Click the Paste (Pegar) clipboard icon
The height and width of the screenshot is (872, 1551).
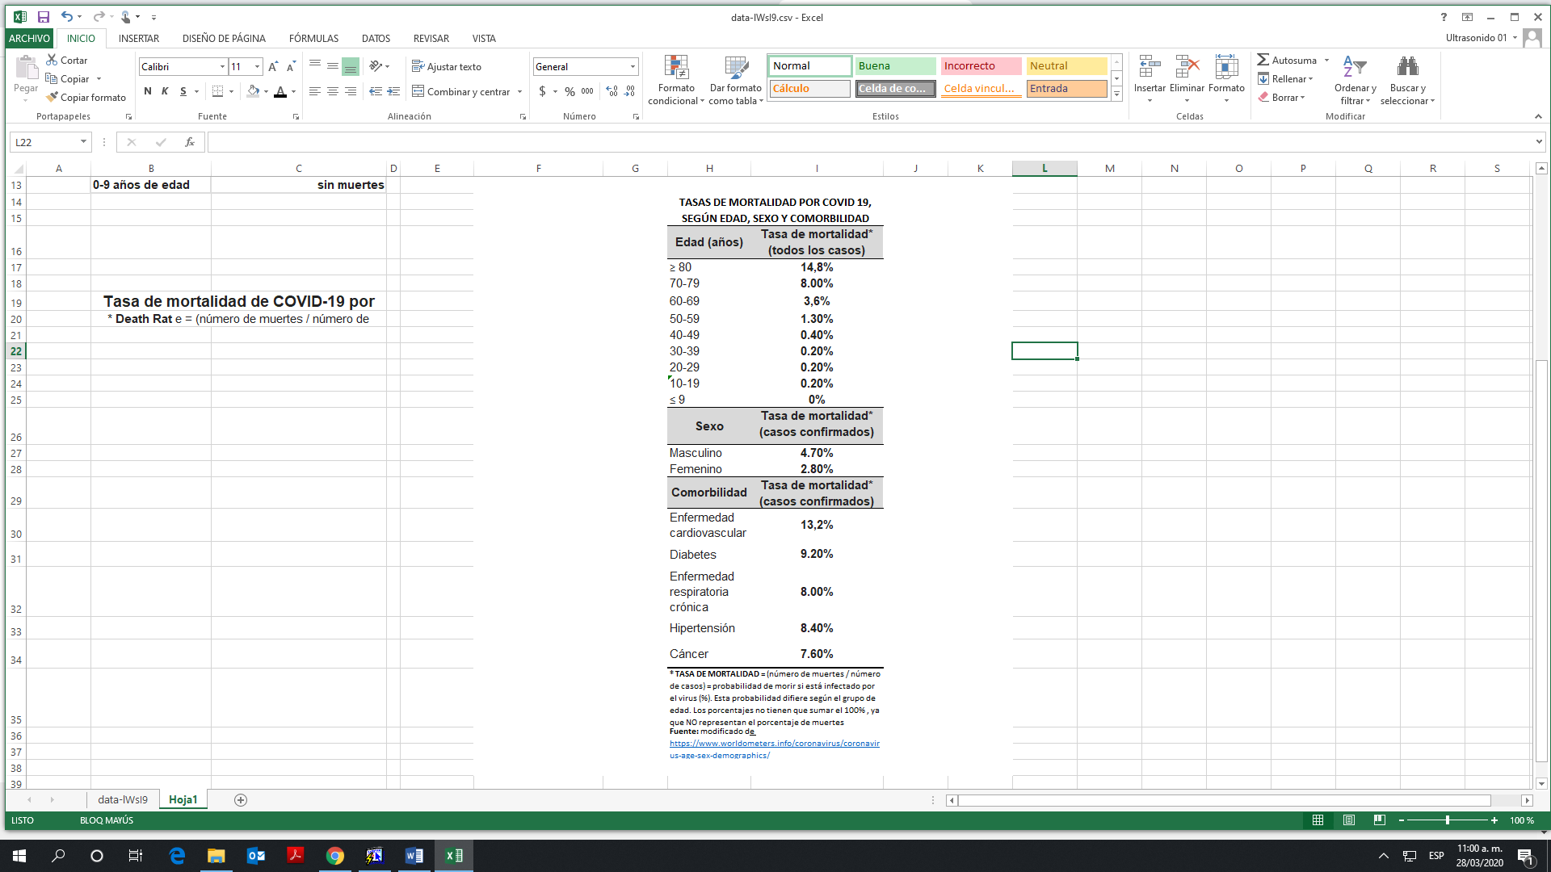[26, 68]
